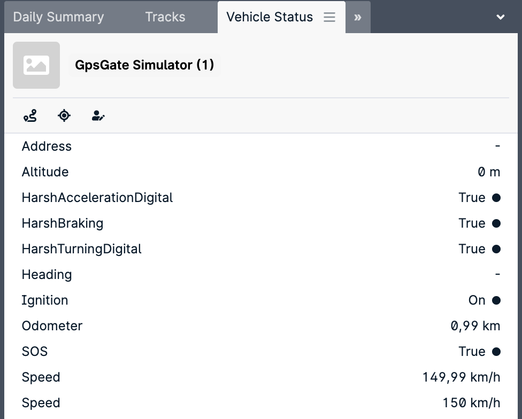
Task: Toggle the Ignition On indicator
Action: click(496, 300)
